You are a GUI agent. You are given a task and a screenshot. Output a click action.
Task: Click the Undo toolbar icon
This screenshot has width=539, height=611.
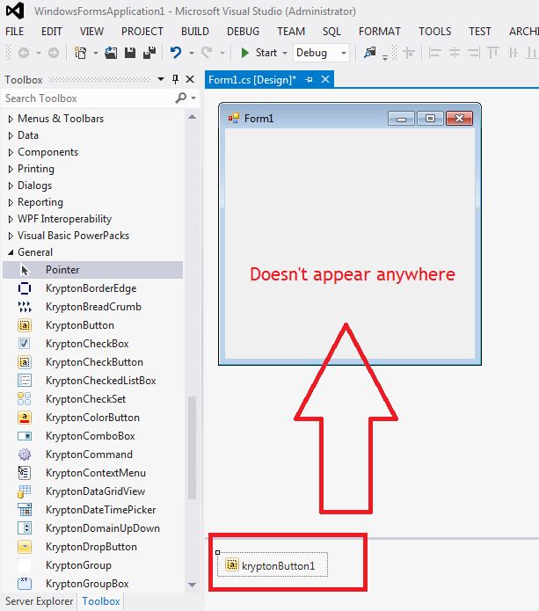pos(176,53)
